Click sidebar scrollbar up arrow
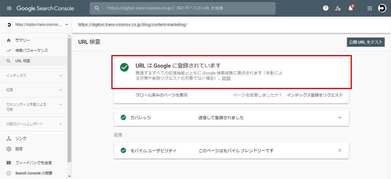This screenshot has height=179, width=391. [70, 36]
